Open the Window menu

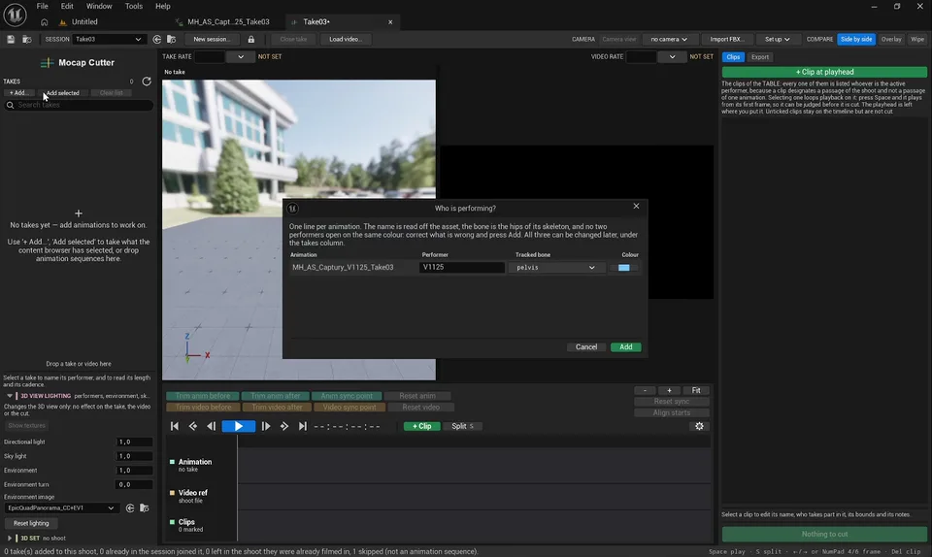[99, 6]
